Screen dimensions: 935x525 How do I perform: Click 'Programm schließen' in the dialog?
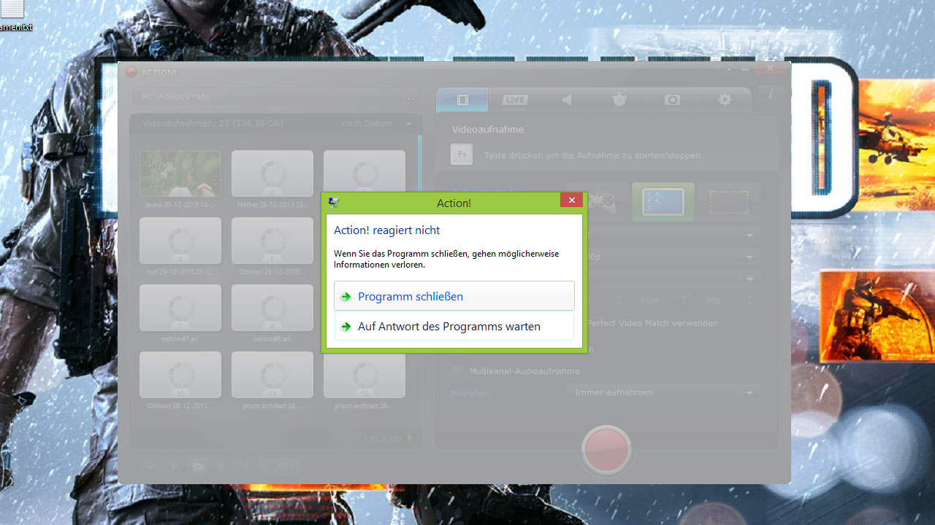pyautogui.click(x=454, y=296)
